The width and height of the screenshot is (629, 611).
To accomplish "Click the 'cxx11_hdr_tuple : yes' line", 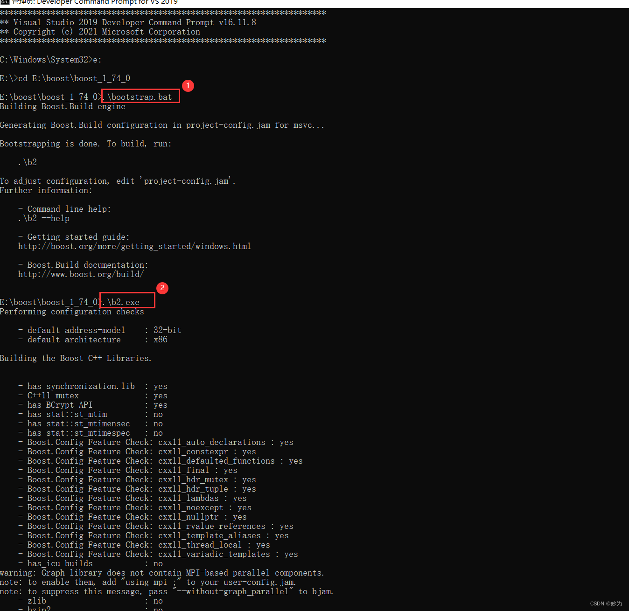I will click(x=137, y=489).
